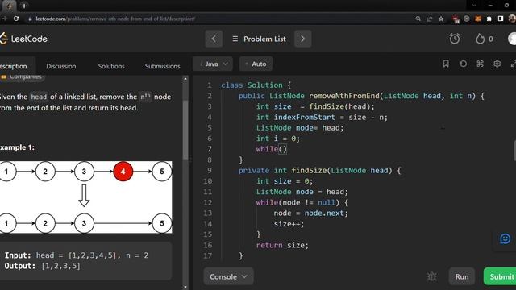Open editor settings gear
The width and height of the screenshot is (516, 290).
click(497, 64)
